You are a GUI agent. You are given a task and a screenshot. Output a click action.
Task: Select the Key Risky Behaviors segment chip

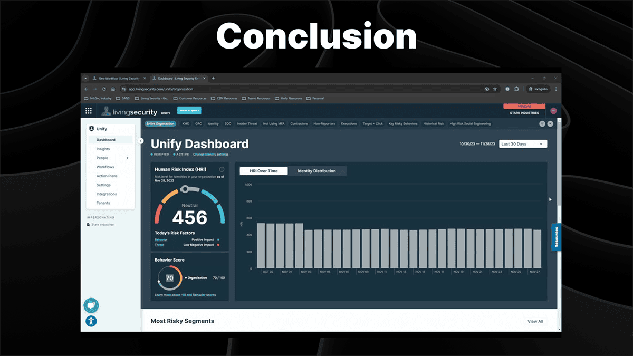coord(403,124)
